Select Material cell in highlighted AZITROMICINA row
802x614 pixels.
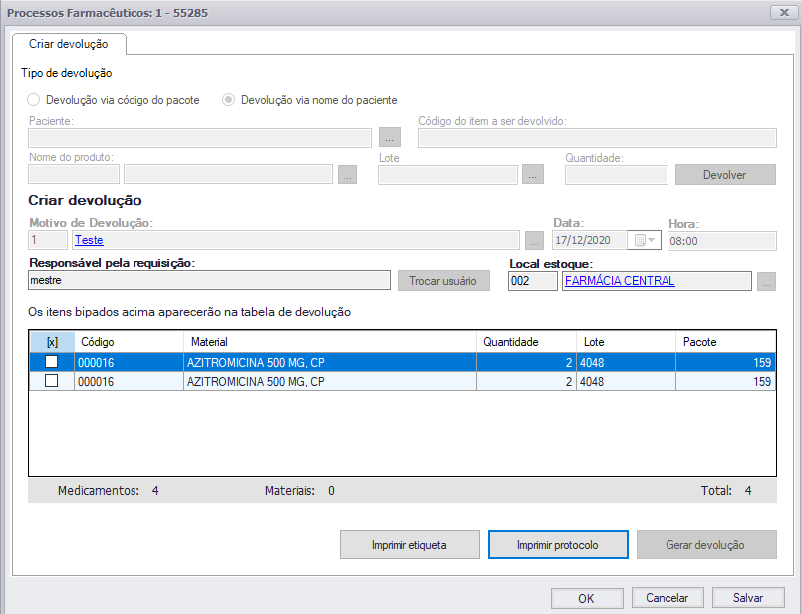point(330,362)
